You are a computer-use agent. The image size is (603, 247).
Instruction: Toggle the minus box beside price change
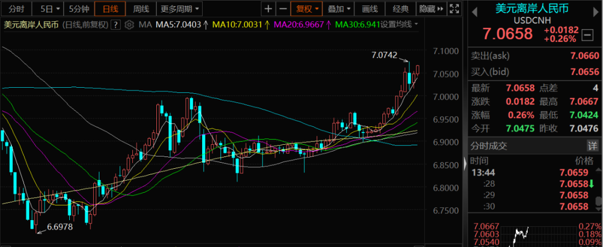(x=587, y=35)
